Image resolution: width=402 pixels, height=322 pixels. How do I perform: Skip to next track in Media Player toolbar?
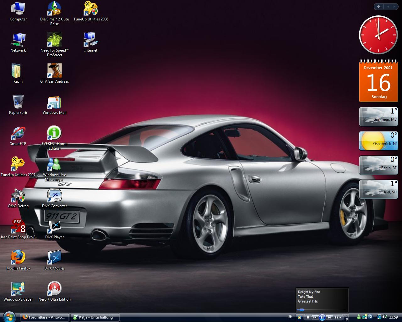330,317
